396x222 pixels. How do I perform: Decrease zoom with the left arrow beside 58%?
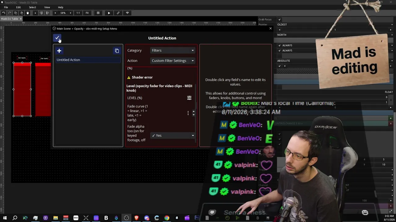tap(55, 13)
